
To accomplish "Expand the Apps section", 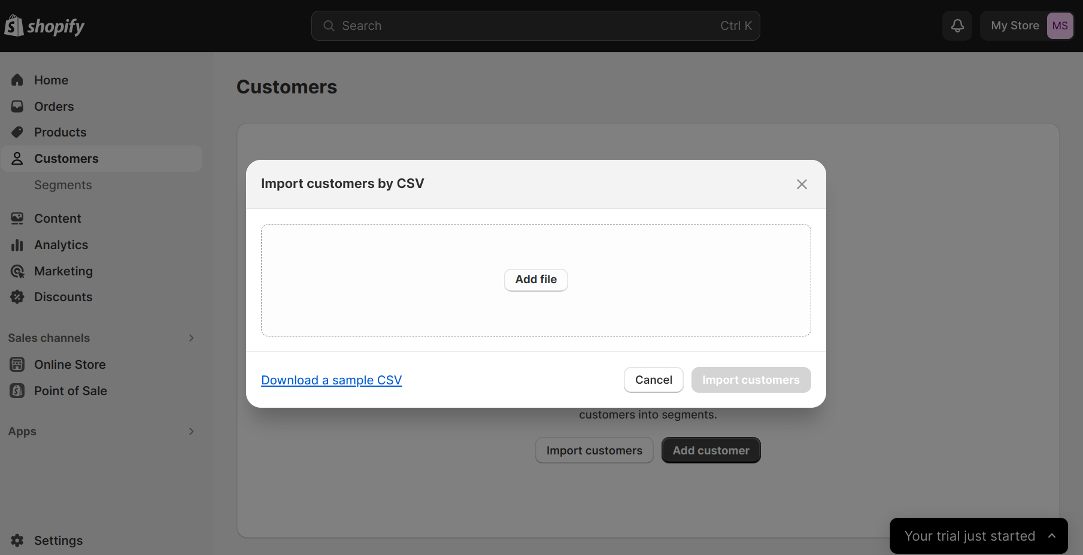I will pyautogui.click(x=191, y=431).
